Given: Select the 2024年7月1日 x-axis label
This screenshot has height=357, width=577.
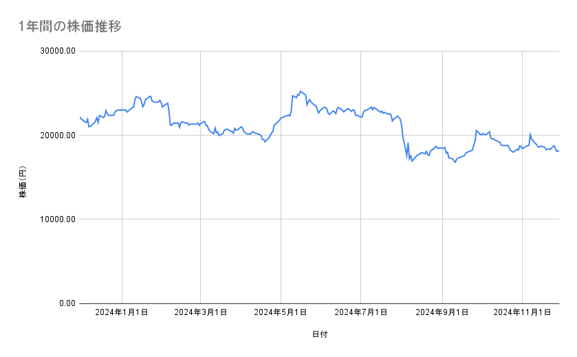Looking at the screenshot, I should [361, 313].
